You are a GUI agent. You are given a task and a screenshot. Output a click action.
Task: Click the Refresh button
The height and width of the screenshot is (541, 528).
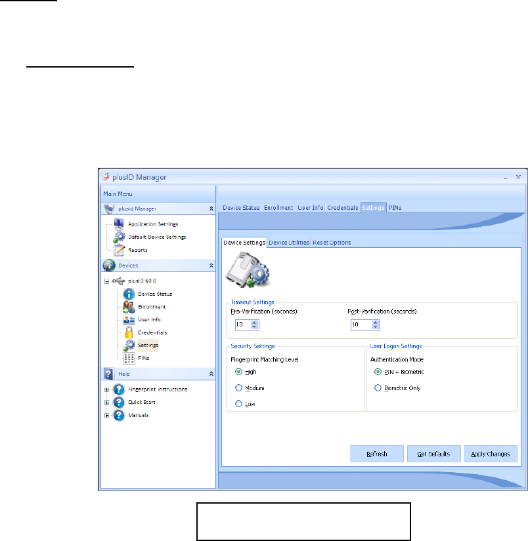tap(377, 454)
